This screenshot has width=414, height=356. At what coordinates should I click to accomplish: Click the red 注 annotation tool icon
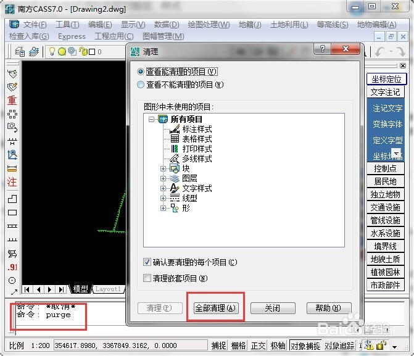click(12, 182)
